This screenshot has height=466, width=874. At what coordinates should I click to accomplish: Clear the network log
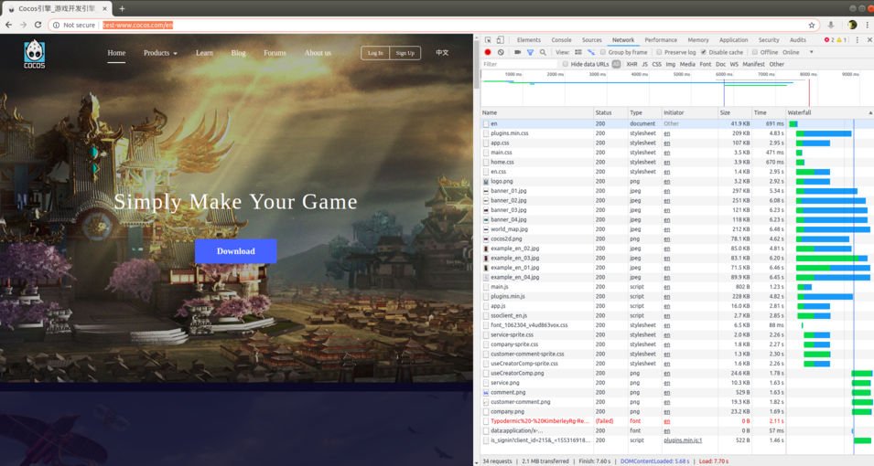(x=501, y=52)
